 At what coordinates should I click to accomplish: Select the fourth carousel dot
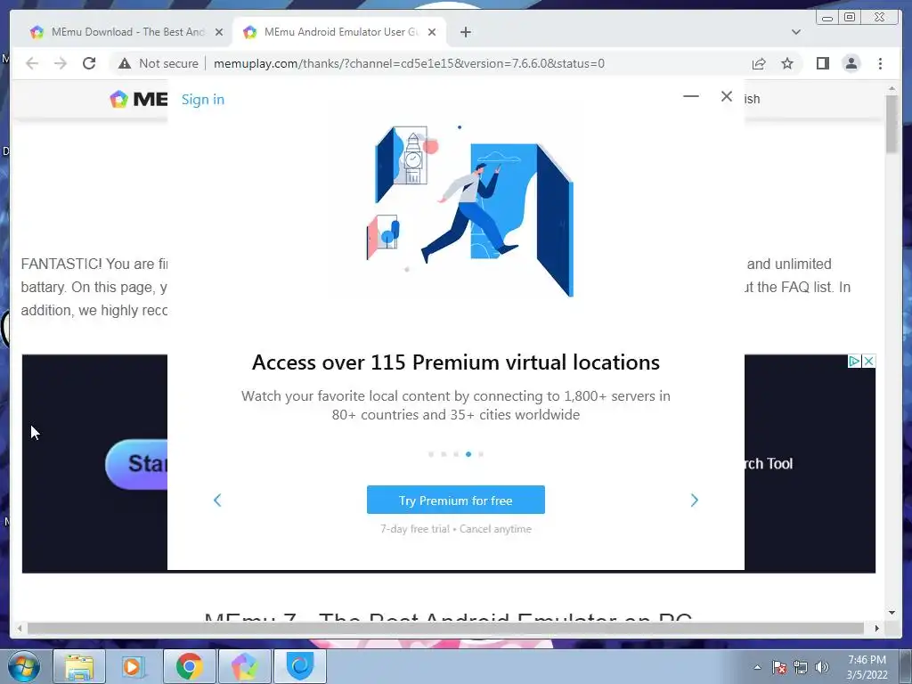tap(468, 454)
